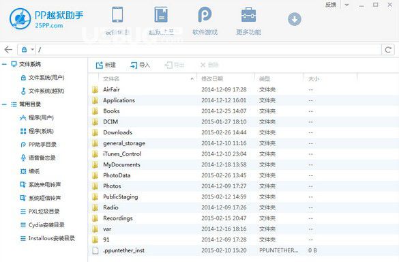The image size is (399, 262).
Task: Open the title bar dropdown arrow menu
Action: pos(347,5)
